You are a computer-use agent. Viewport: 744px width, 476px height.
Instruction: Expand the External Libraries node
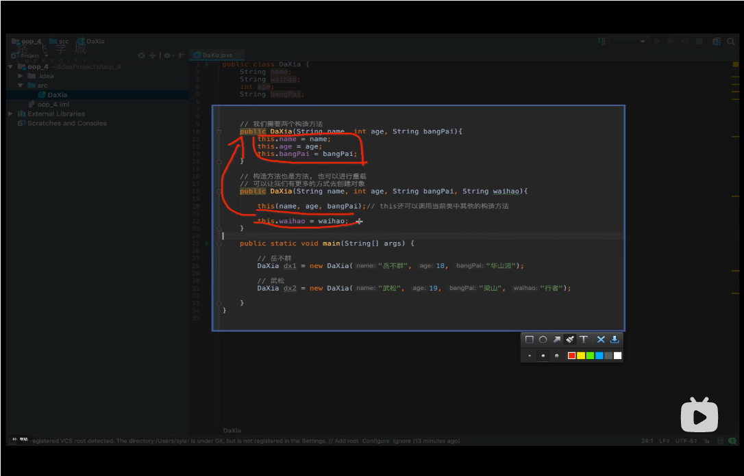pos(10,114)
